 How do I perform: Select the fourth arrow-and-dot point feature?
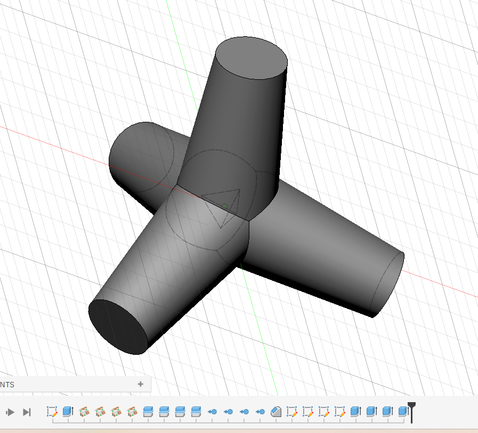[260, 412]
